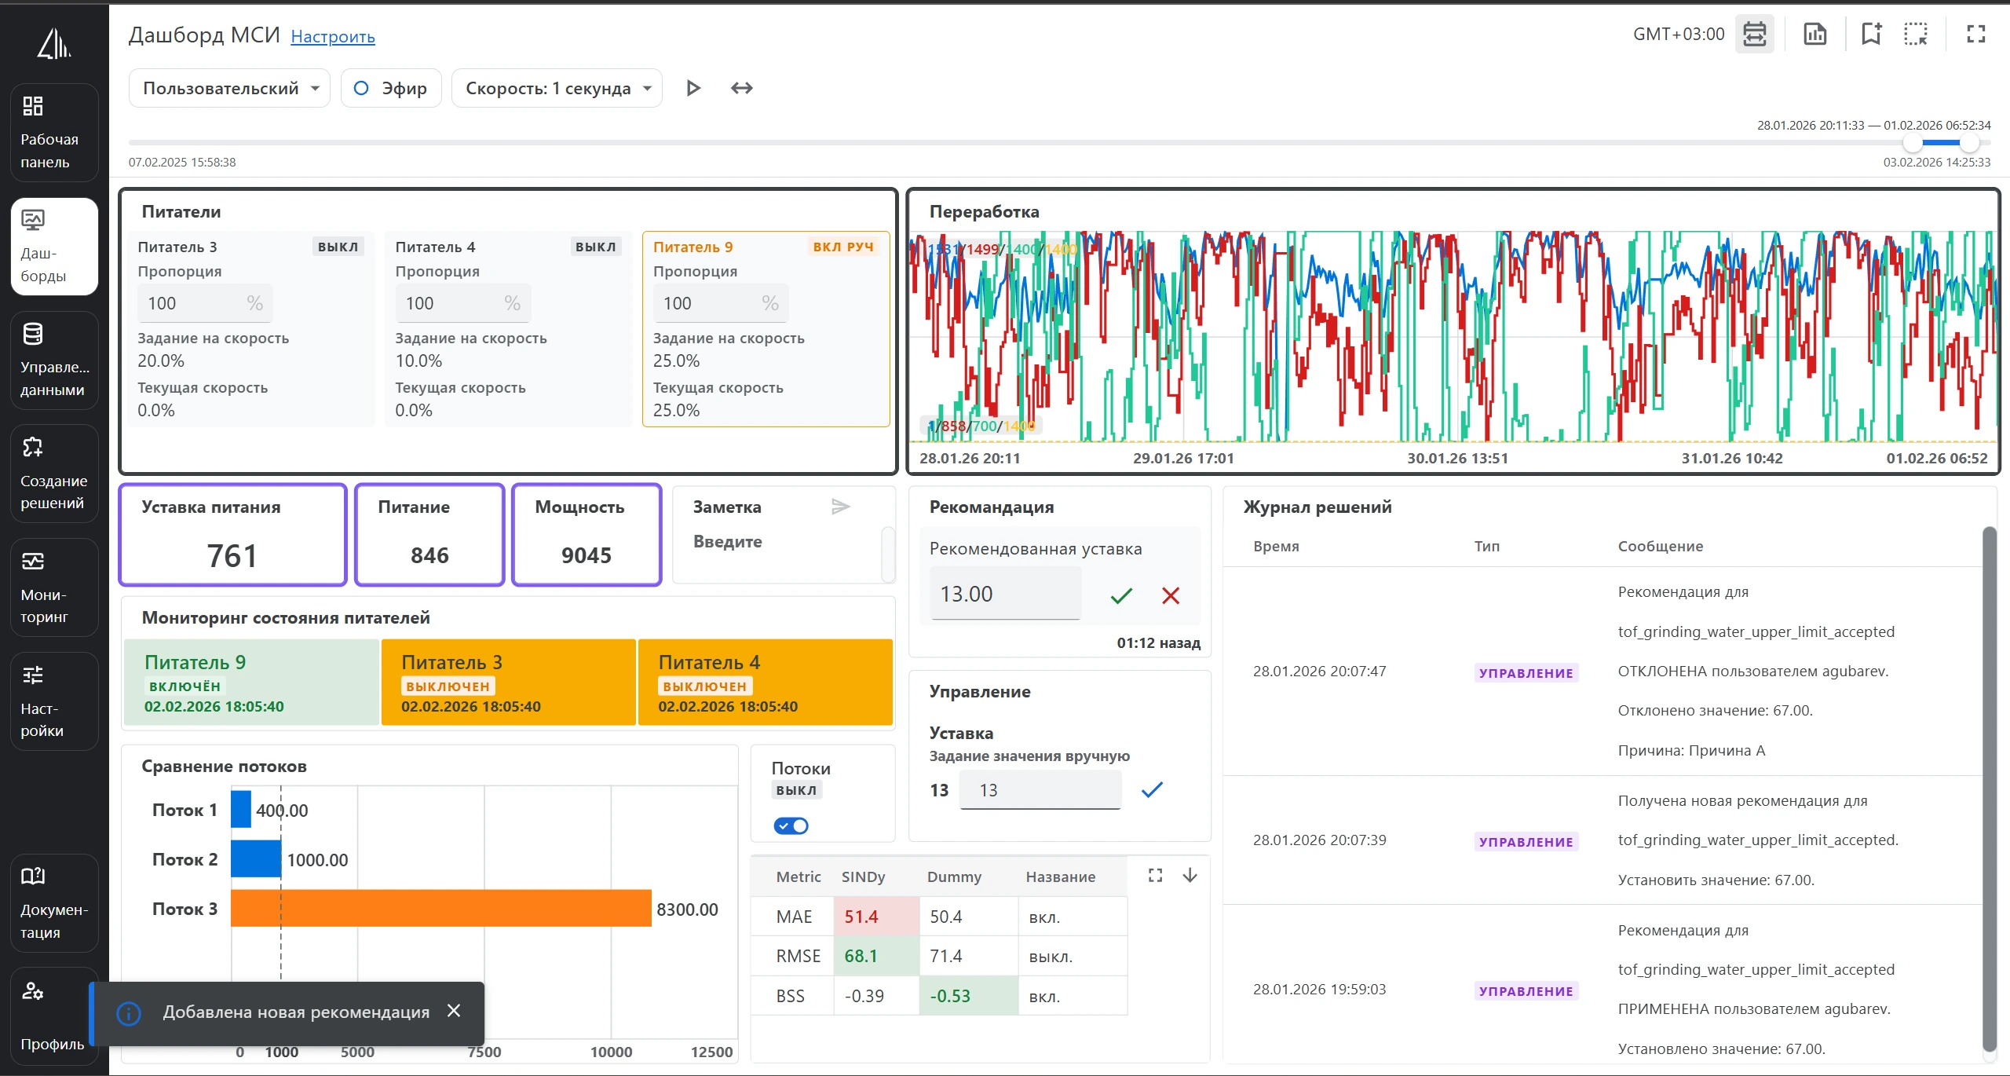Accept recommended setpoint with green checkmark
This screenshot has height=1076, width=2010.
pyautogui.click(x=1121, y=595)
